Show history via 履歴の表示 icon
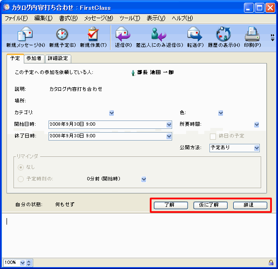 point(223,34)
